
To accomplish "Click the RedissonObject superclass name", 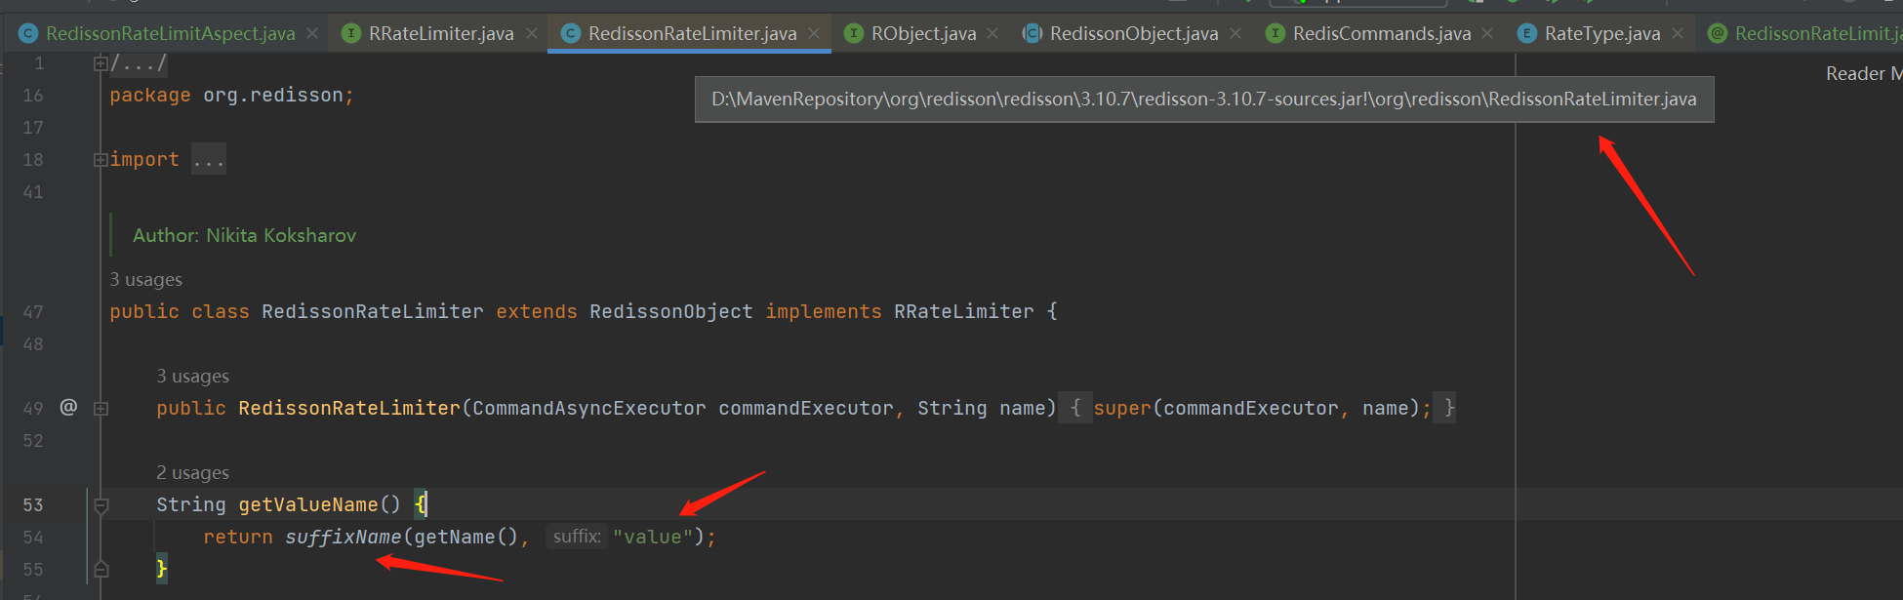I will tap(671, 311).
